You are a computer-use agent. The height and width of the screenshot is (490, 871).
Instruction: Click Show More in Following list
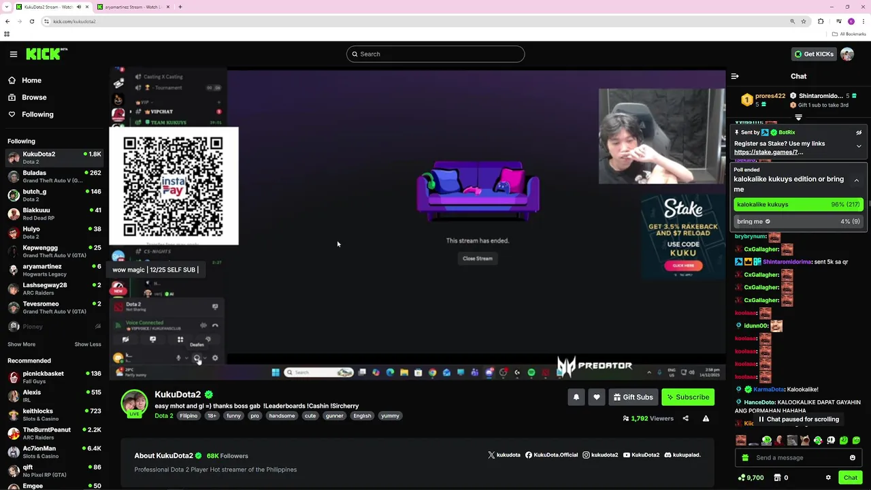click(x=21, y=344)
